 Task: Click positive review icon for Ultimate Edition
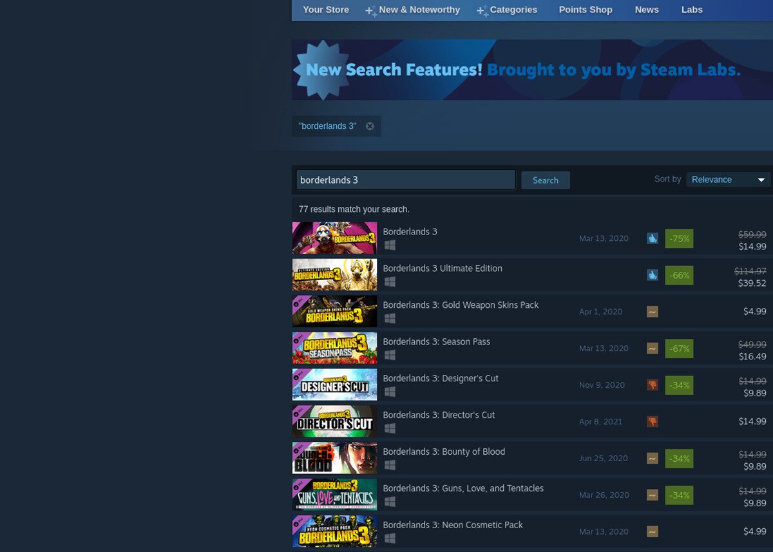tap(653, 275)
